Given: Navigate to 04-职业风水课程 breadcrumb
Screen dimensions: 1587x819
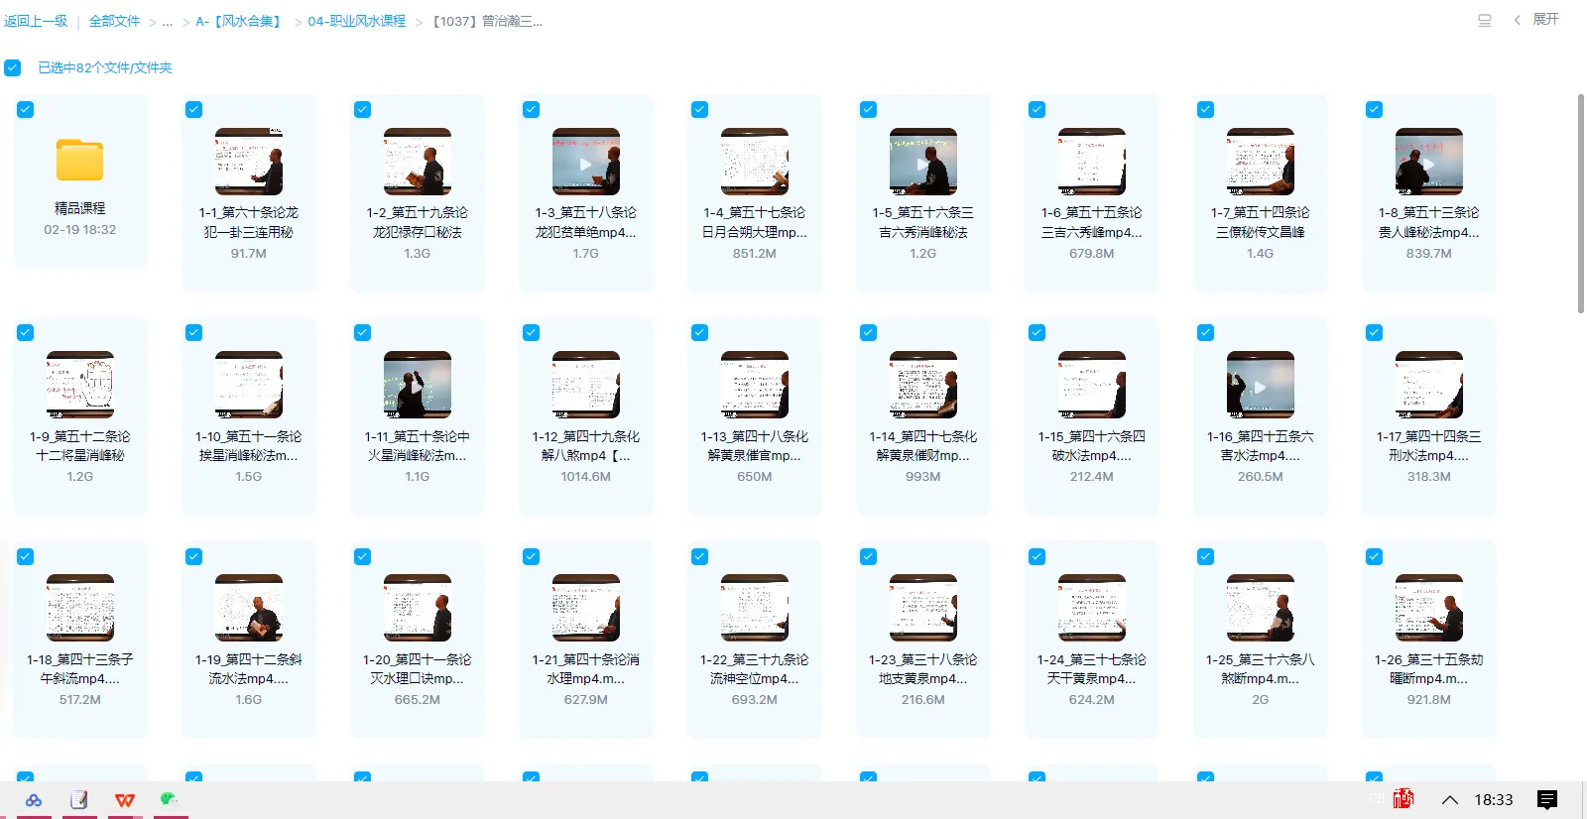Looking at the screenshot, I should tap(357, 21).
